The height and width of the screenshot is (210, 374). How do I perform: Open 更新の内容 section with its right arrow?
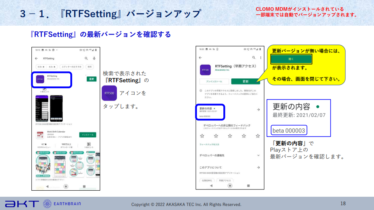pos(258,110)
